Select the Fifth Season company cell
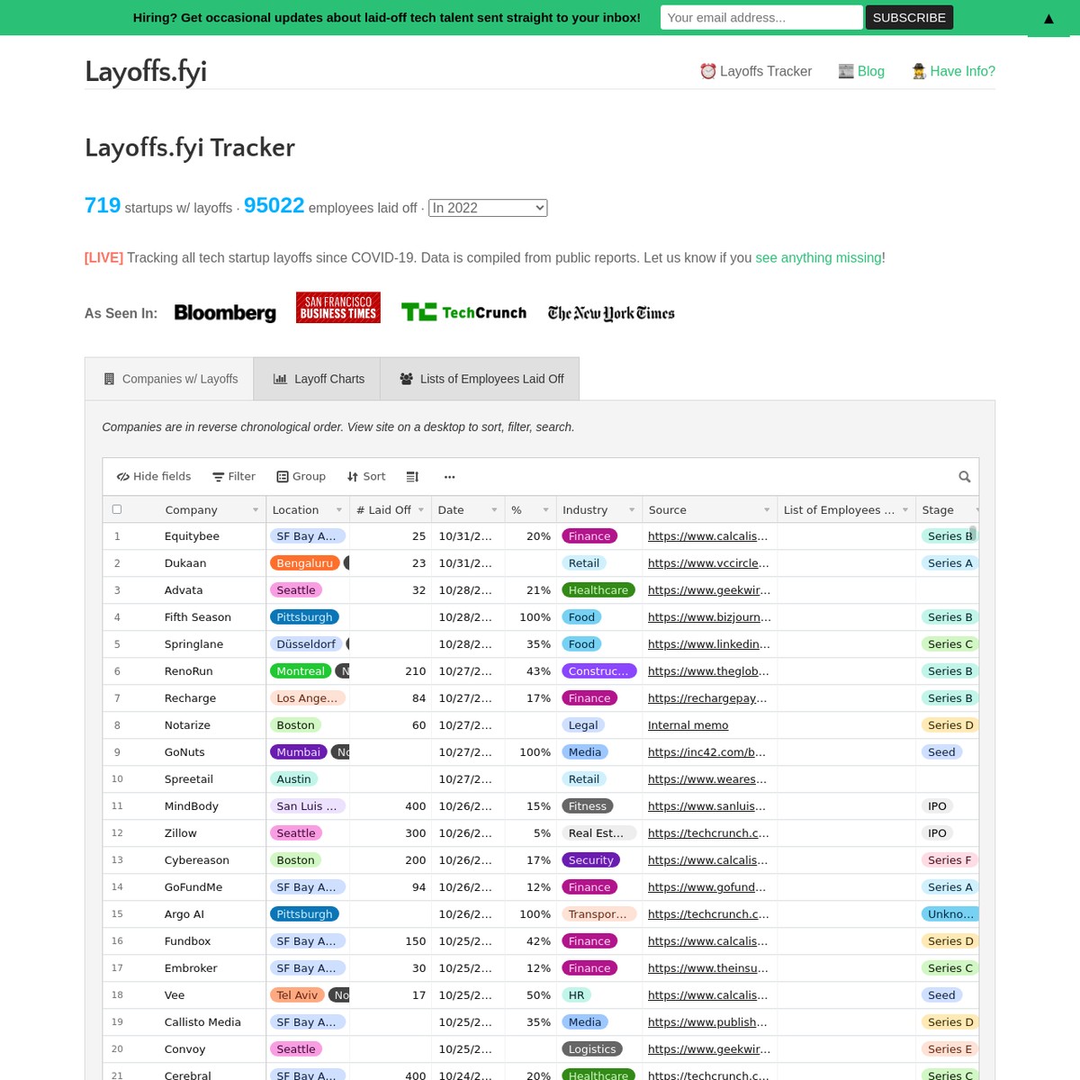This screenshot has height=1080, width=1080. pyautogui.click(x=198, y=617)
